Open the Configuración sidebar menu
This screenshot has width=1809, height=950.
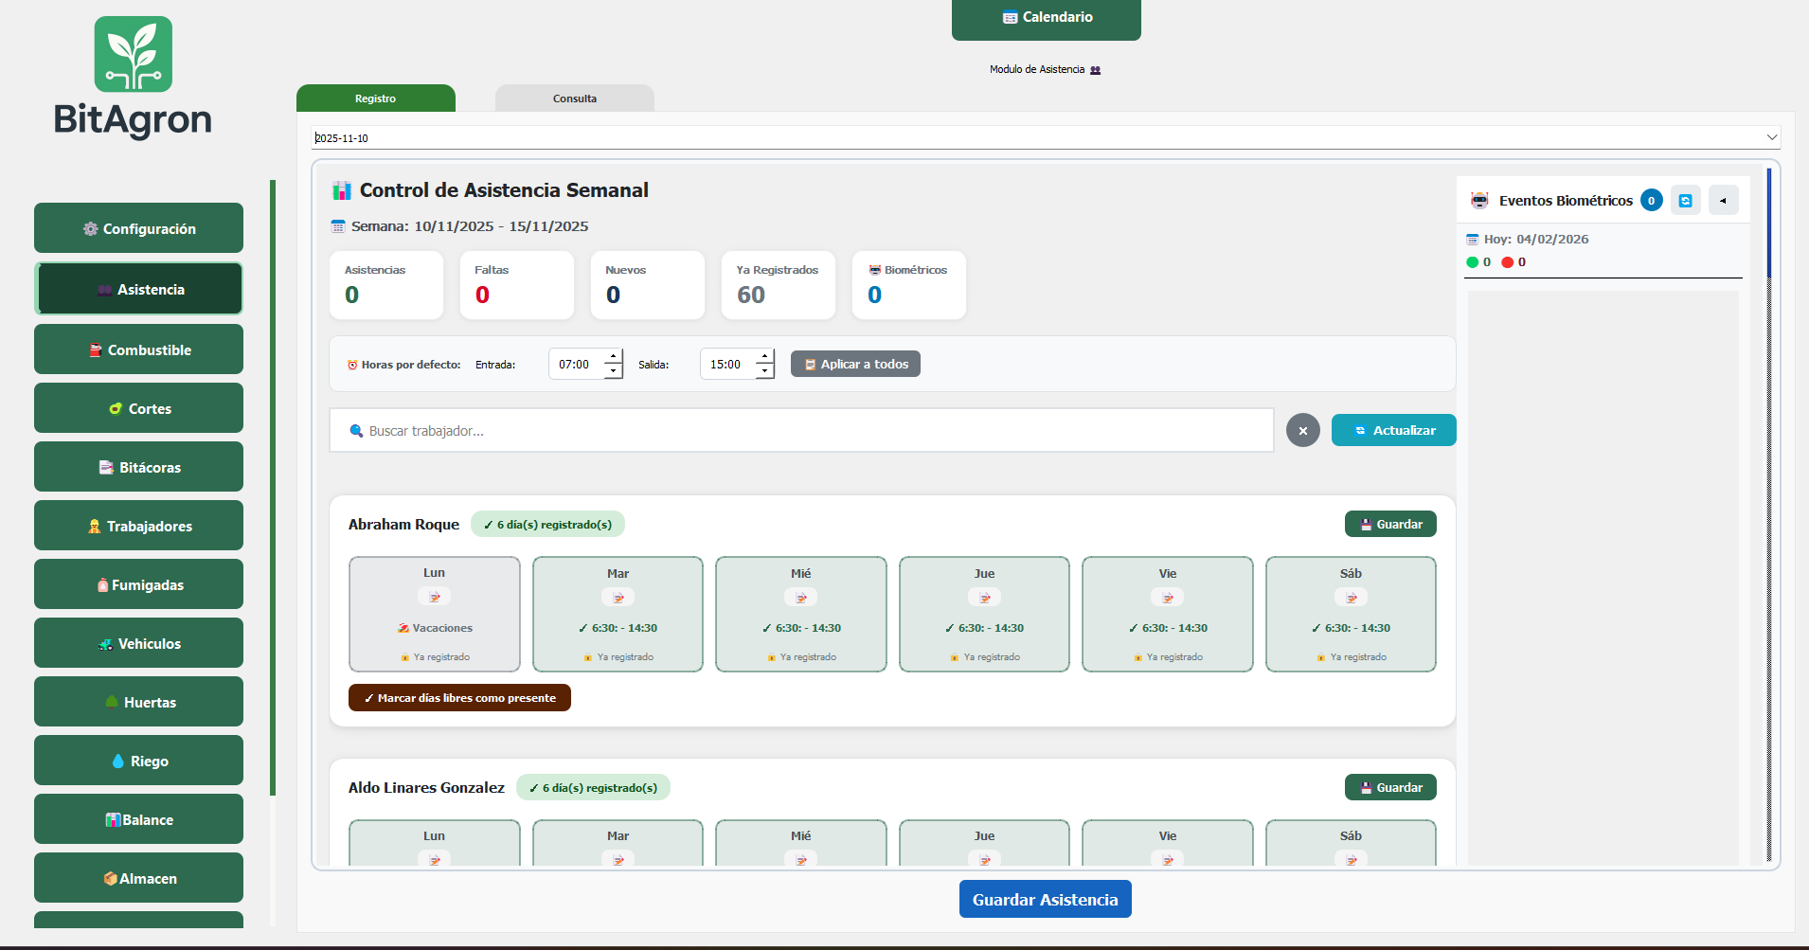click(138, 228)
